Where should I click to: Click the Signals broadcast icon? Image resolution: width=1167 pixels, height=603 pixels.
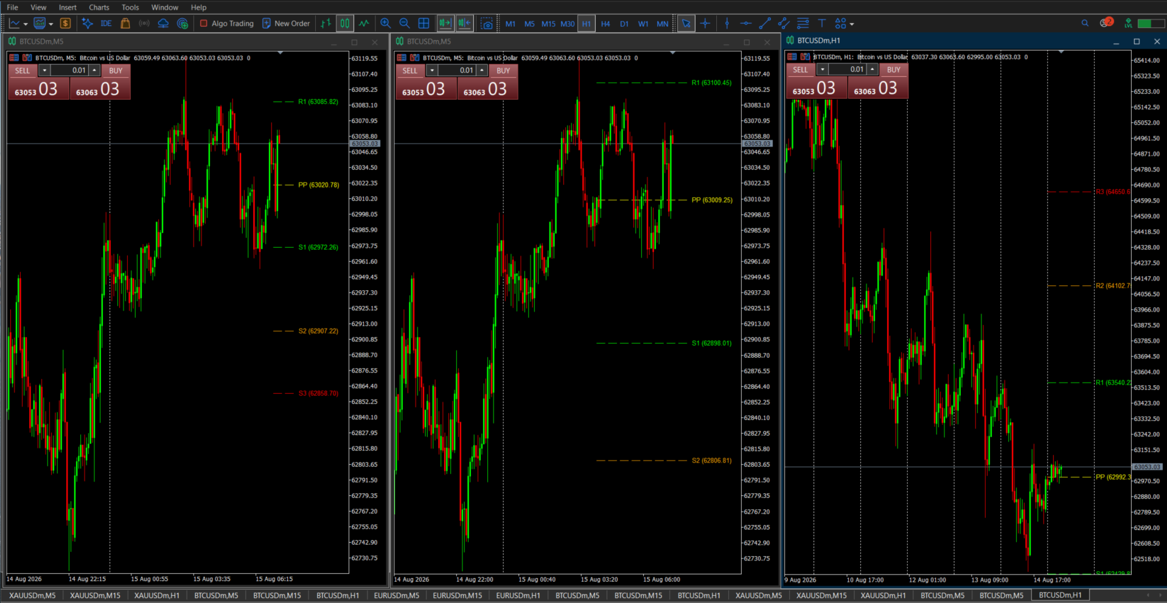(144, 23)
